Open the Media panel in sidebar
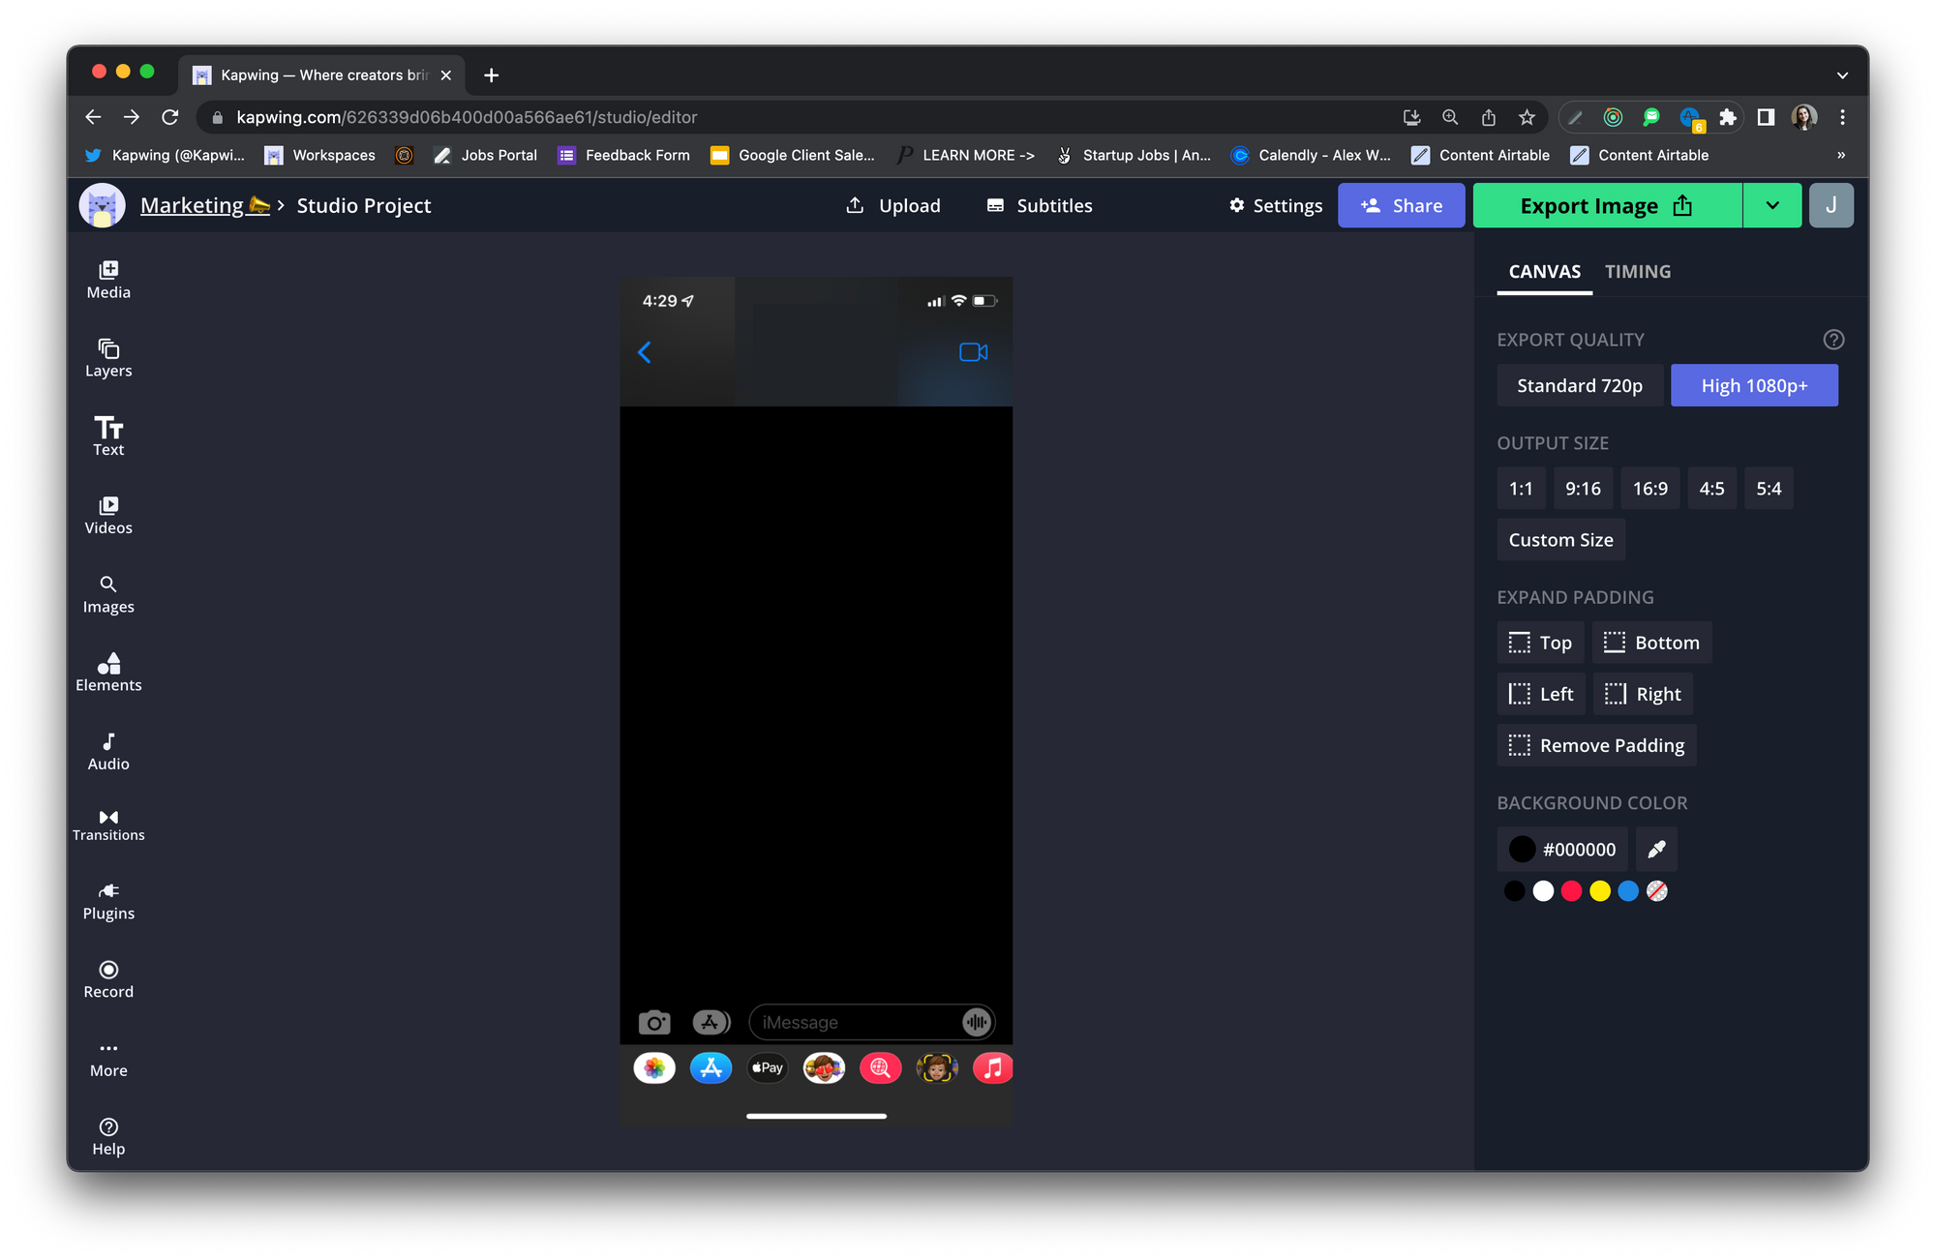1936x1260 pixels. pyautogui.click(x=108, y=280)
